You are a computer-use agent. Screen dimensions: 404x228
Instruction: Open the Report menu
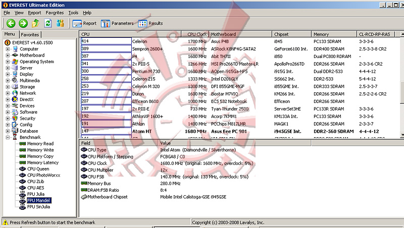coord(34,13)
